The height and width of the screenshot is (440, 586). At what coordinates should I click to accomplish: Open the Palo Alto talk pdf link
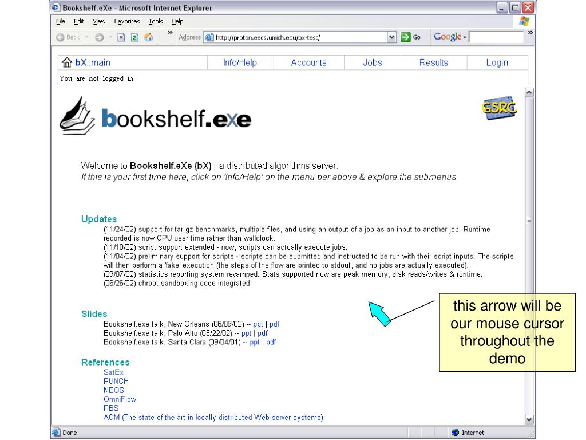263,333
